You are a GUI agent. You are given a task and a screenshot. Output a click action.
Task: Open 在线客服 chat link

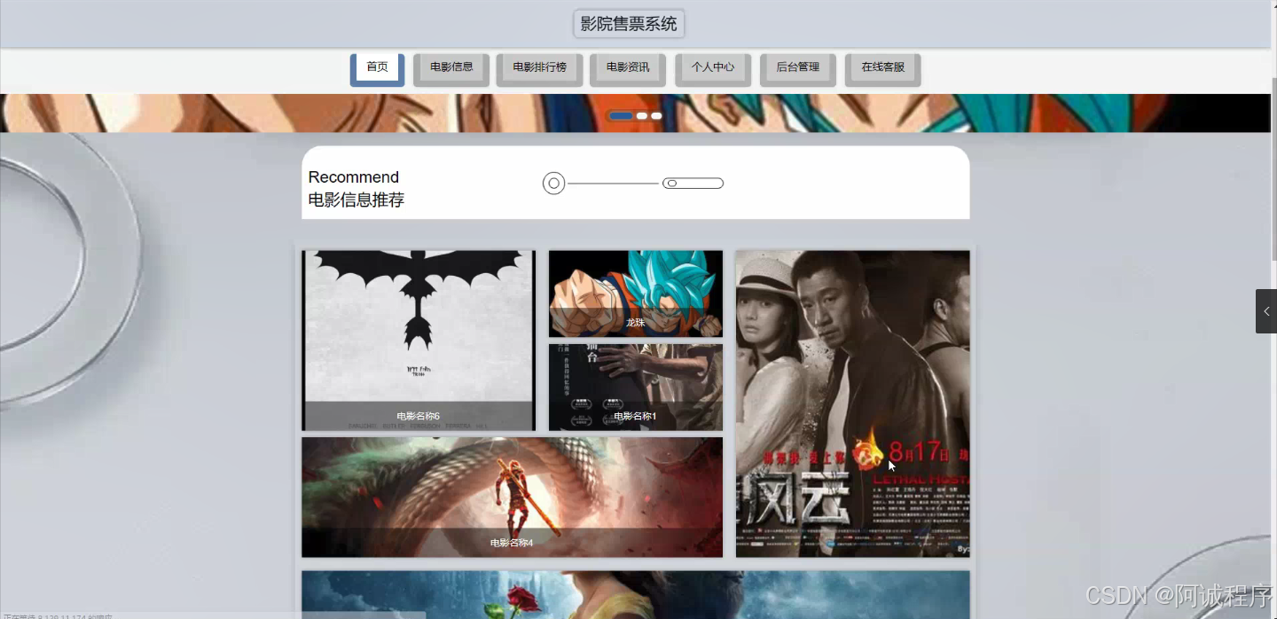pos(883,69)
